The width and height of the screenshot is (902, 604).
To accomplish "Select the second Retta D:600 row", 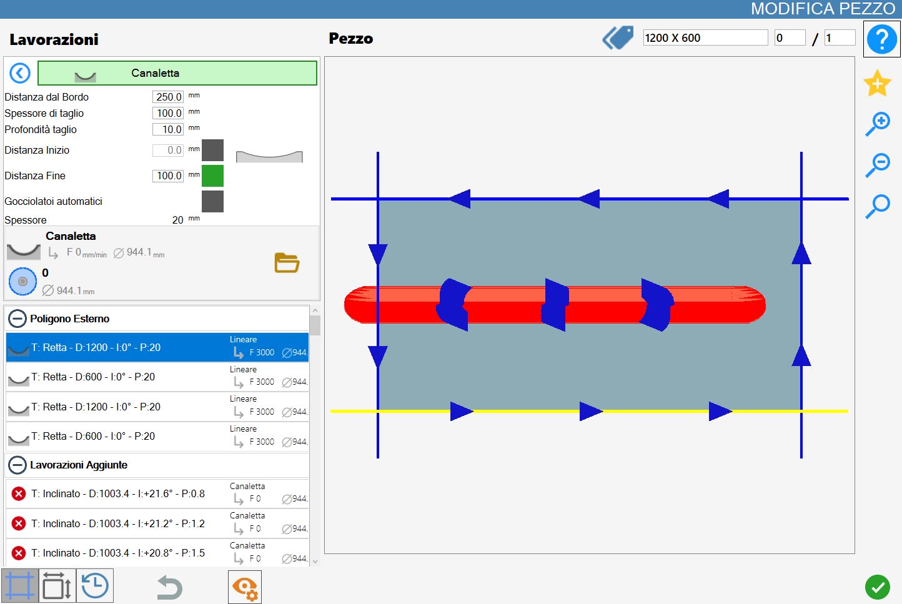I will tap(157, 437).
